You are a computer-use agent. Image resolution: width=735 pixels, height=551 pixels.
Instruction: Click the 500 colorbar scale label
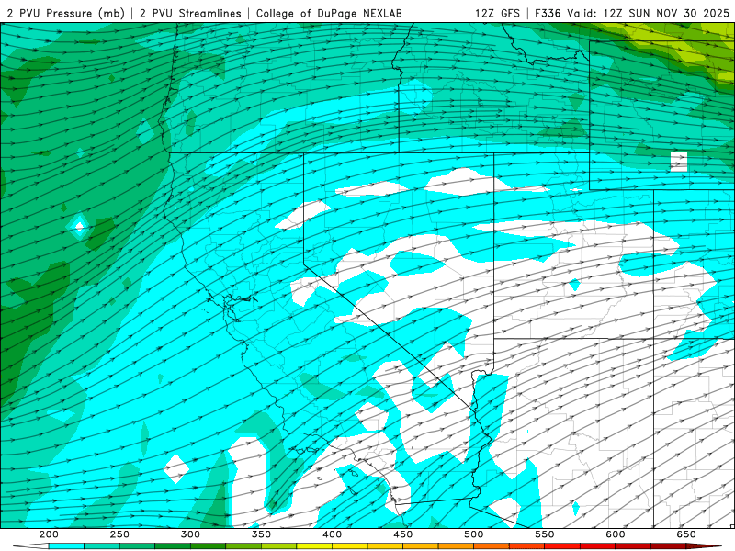point(473,534)
